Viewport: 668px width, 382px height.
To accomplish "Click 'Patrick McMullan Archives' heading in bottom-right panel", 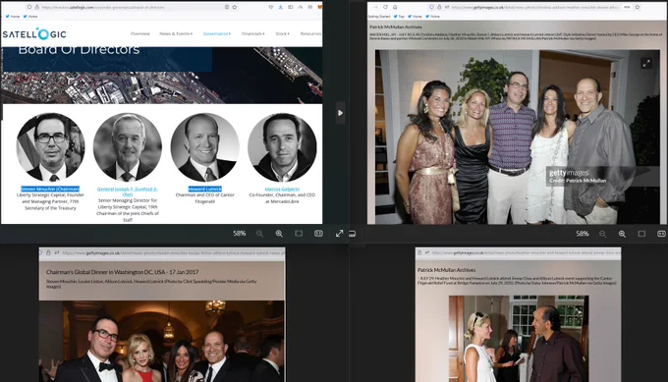I will (x=446, y=270).
